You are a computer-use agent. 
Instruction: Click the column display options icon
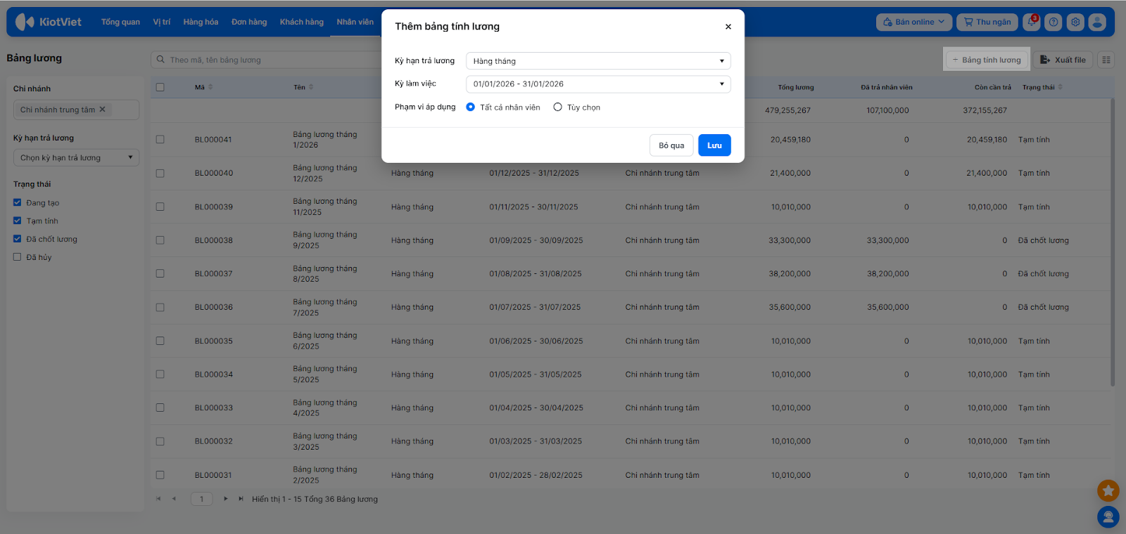pos(1106,60)
